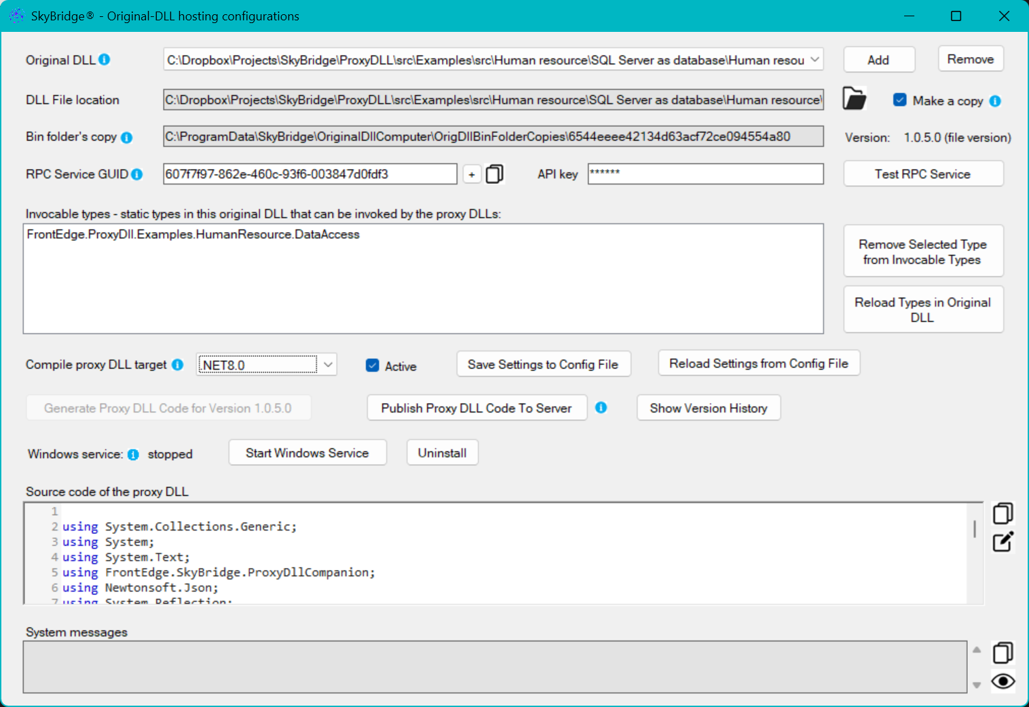The height and width of the screenshot is (707, 1029).
Task: Click the edit icon beside the source code
Action: click(x=1003, y=541)
